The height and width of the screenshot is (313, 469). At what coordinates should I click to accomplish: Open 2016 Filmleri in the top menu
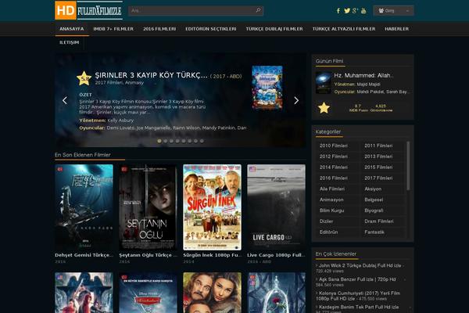159,29
